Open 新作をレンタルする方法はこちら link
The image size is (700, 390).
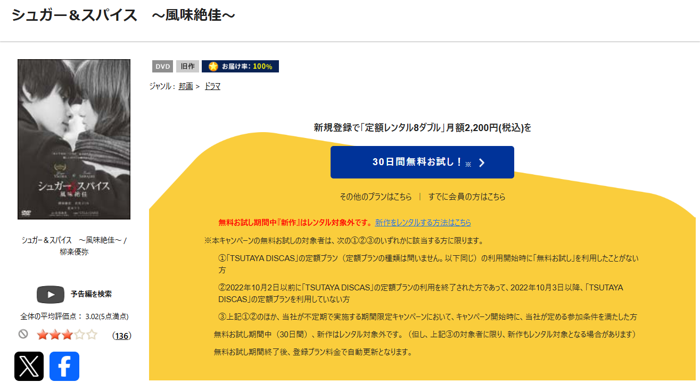423,223
